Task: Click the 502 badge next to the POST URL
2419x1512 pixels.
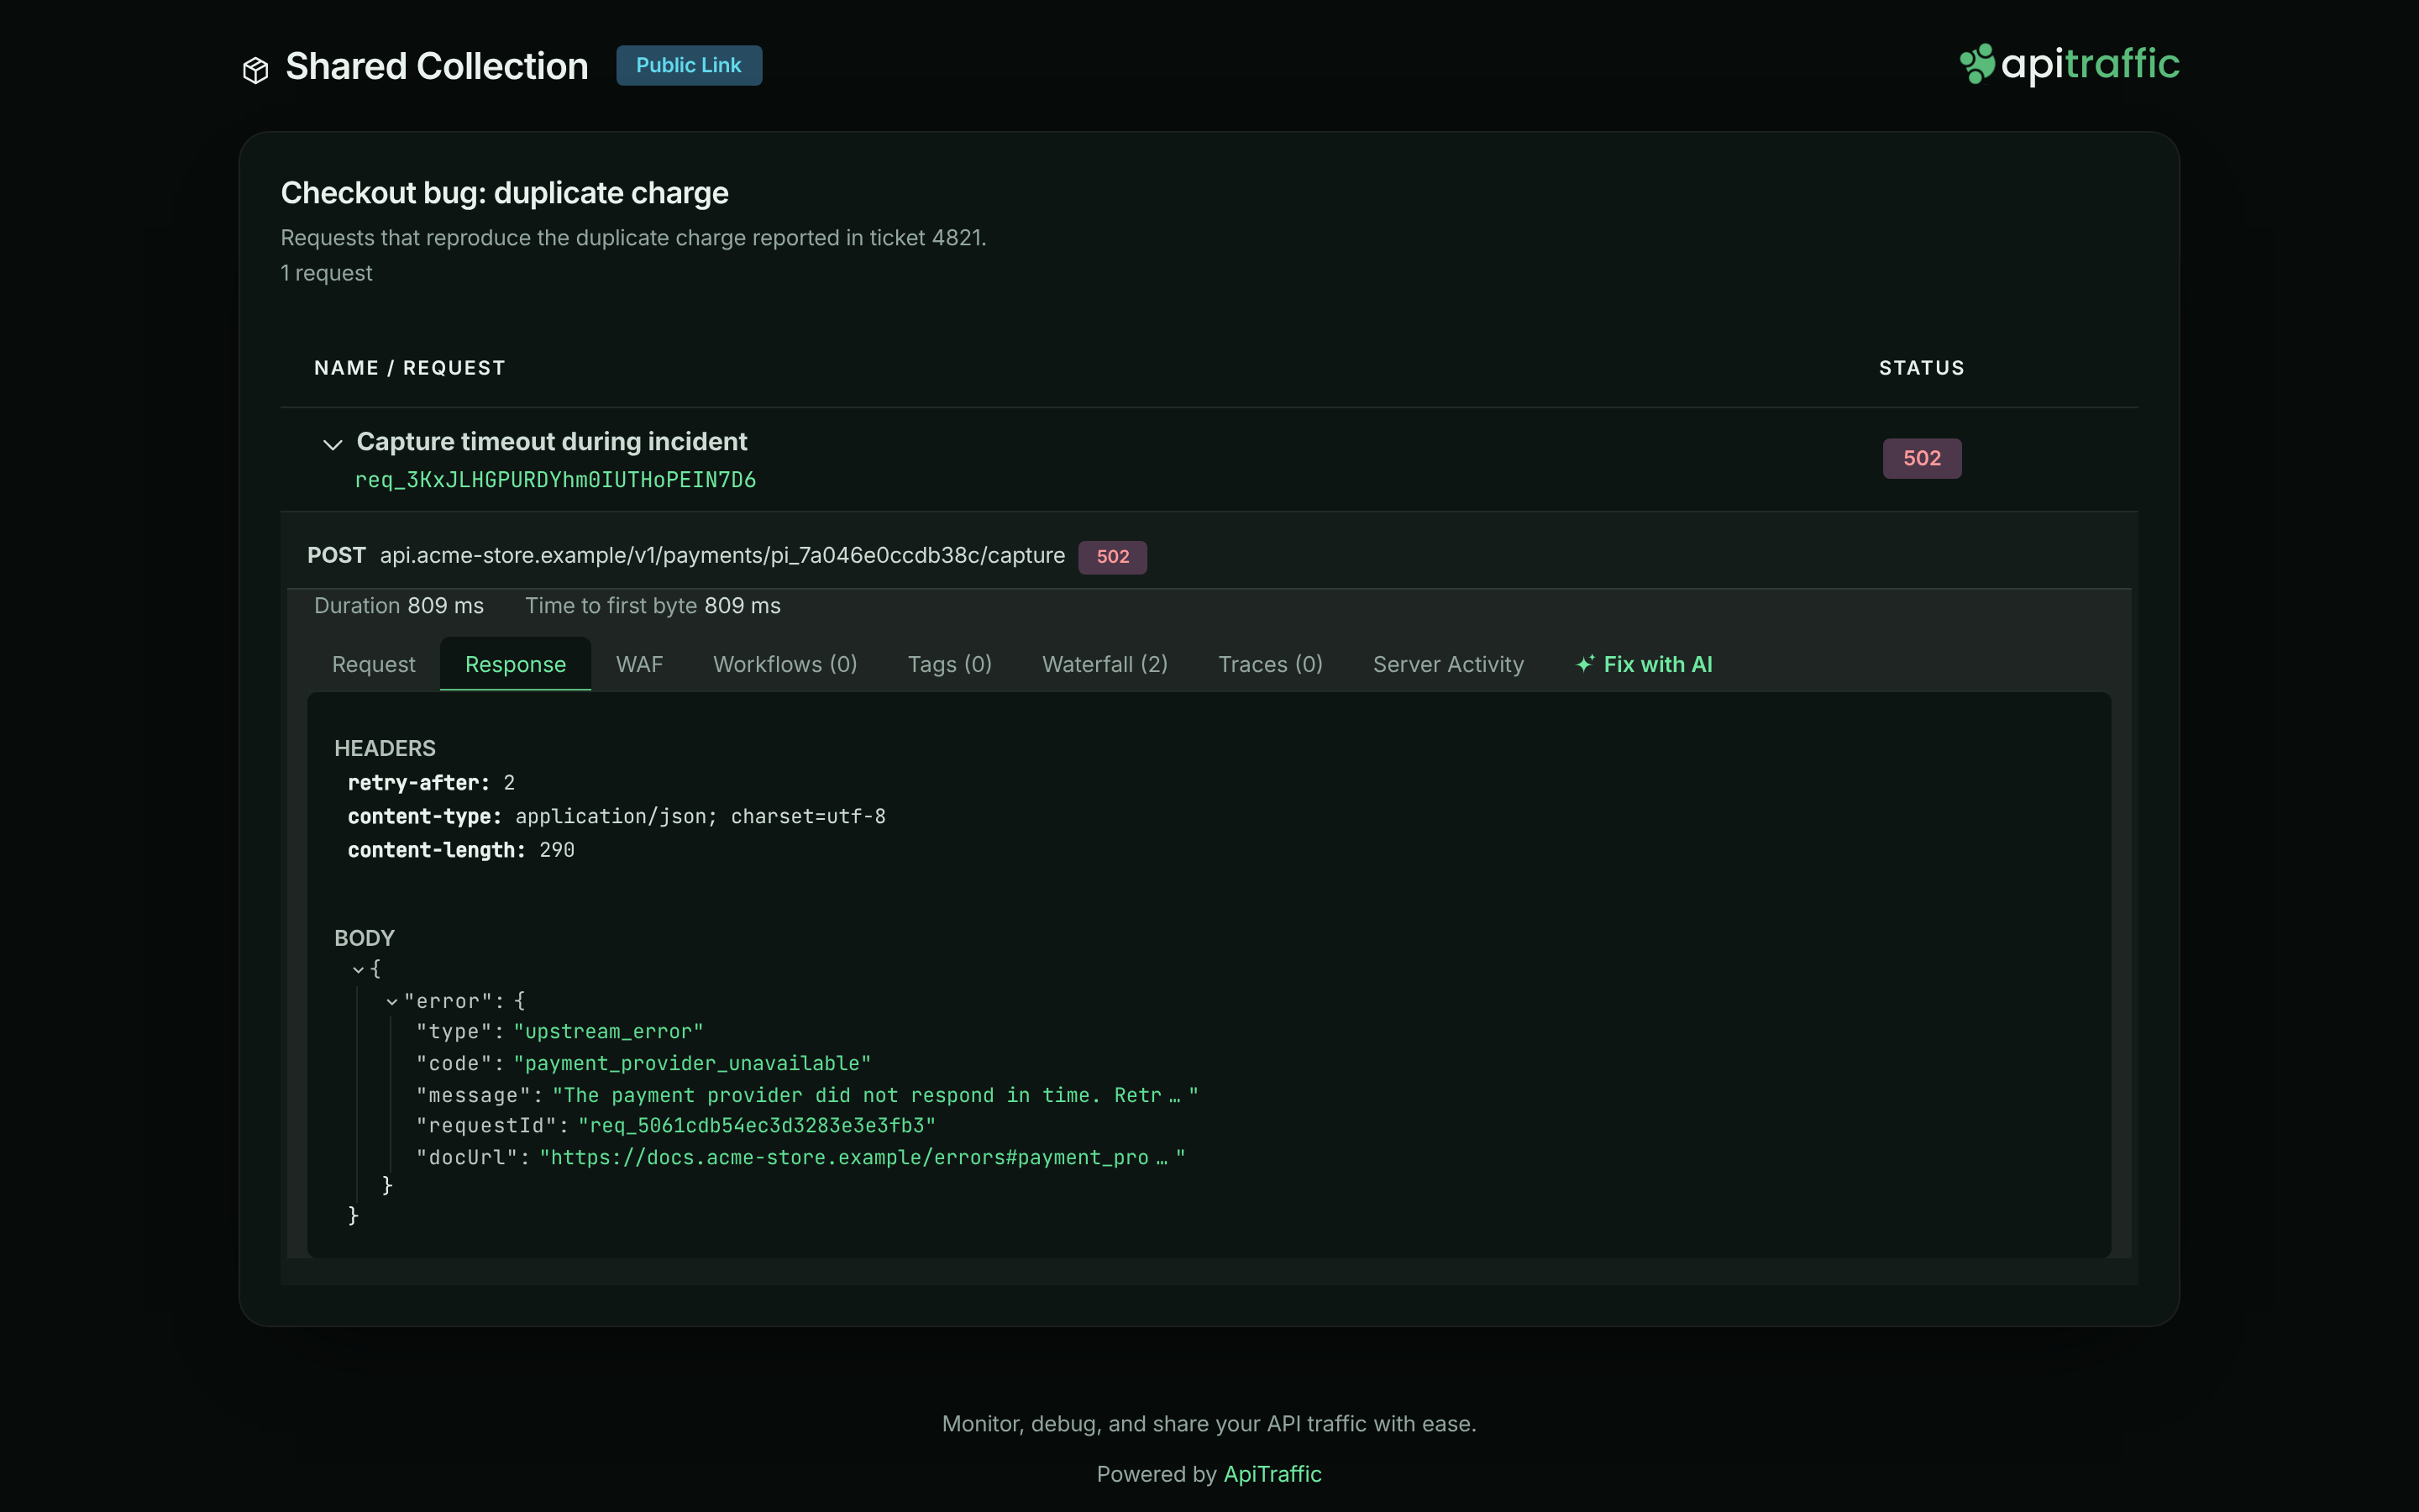Action: (1113, 557)
